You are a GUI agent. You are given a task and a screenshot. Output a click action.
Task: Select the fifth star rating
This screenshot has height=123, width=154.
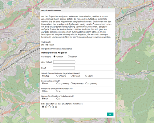[56, 106]
